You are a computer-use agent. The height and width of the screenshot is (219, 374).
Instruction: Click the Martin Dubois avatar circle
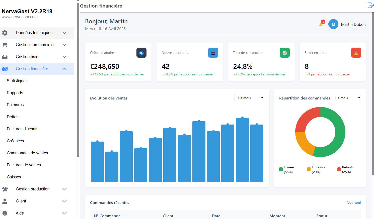point(333,24)
